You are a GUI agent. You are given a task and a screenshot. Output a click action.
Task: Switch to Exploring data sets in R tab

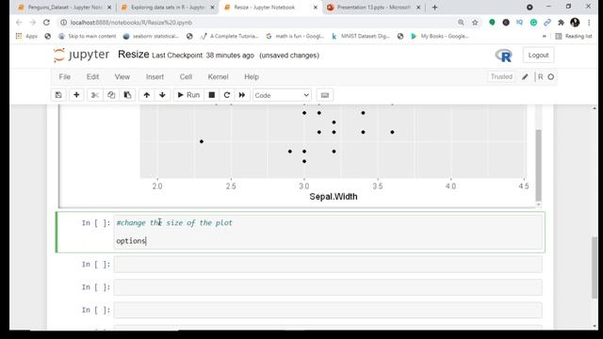167,8
